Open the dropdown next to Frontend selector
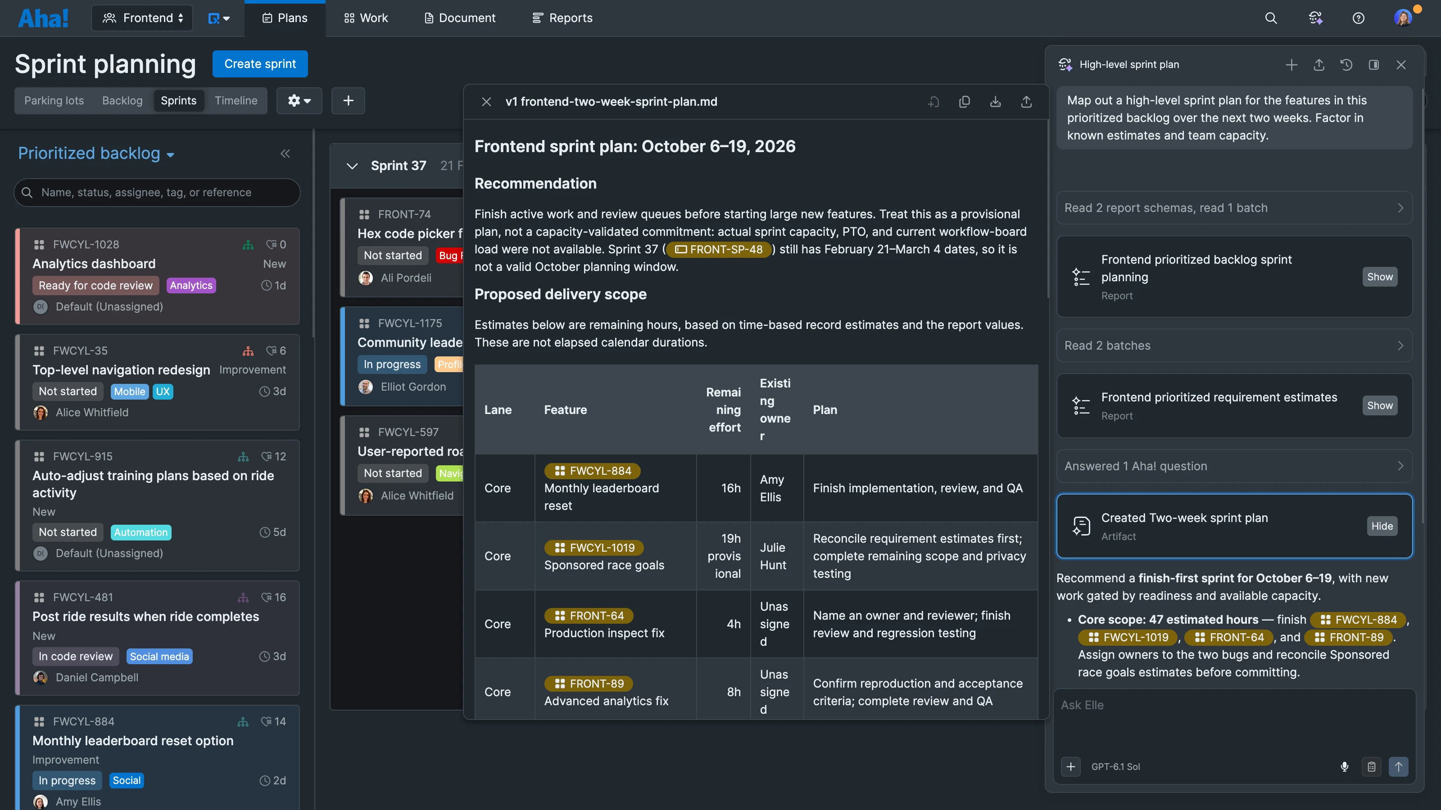This screenshot has width=1441, height=810. pyautogui.click(x=219, y=18)
